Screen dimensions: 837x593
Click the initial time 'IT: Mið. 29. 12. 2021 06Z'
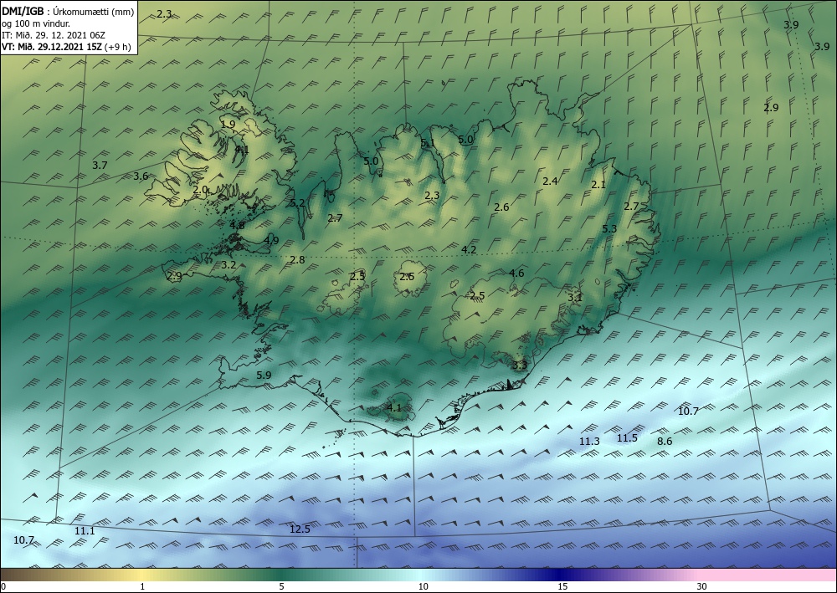[x=54, y=35]
